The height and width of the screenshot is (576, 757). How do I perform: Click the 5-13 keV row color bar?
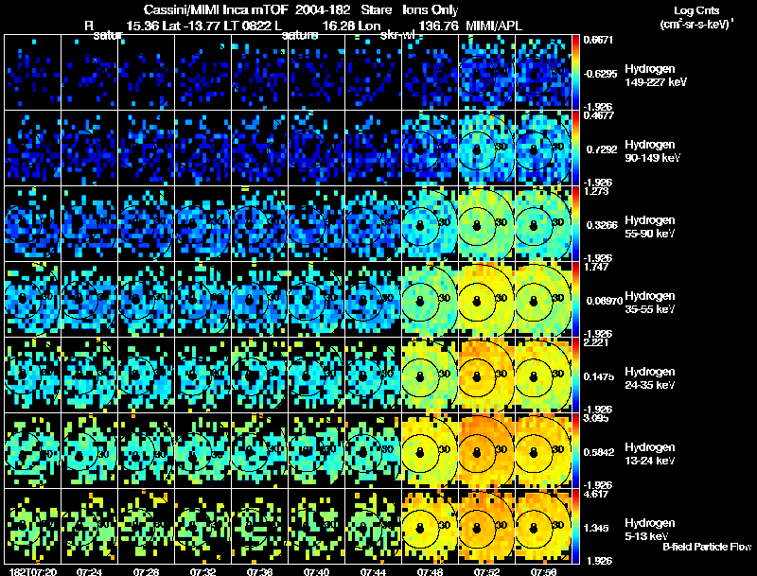tap(575, 526)
